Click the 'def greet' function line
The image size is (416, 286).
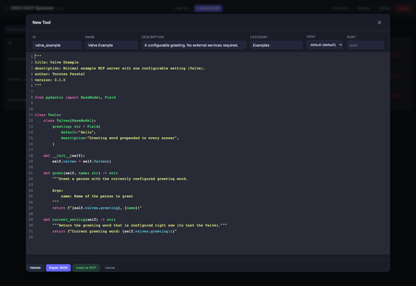[81, 173]
